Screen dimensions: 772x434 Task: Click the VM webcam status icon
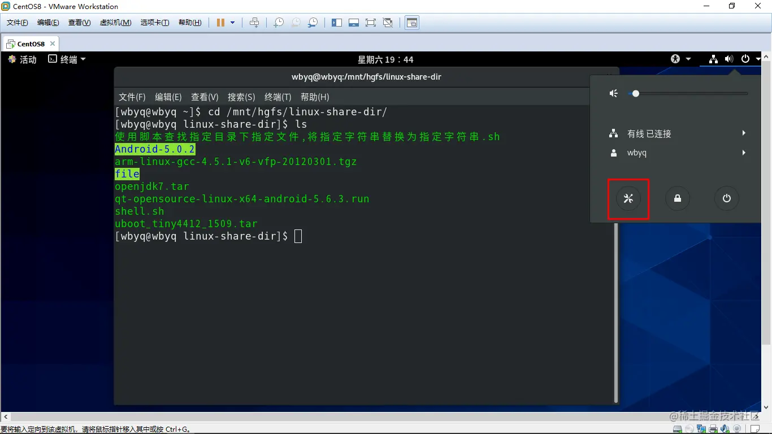737,429
